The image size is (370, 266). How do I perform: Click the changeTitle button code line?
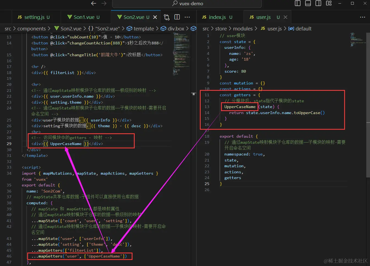click(97, 55)
